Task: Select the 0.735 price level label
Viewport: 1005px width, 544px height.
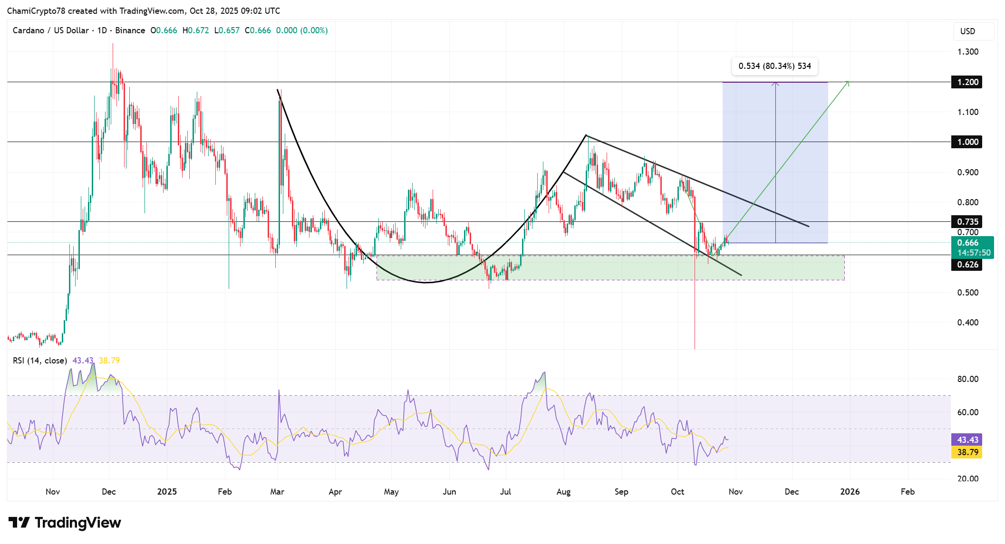Action: 967,222
